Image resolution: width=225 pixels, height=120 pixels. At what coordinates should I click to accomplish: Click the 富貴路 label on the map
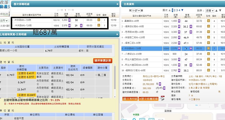(x=168, y=111)
